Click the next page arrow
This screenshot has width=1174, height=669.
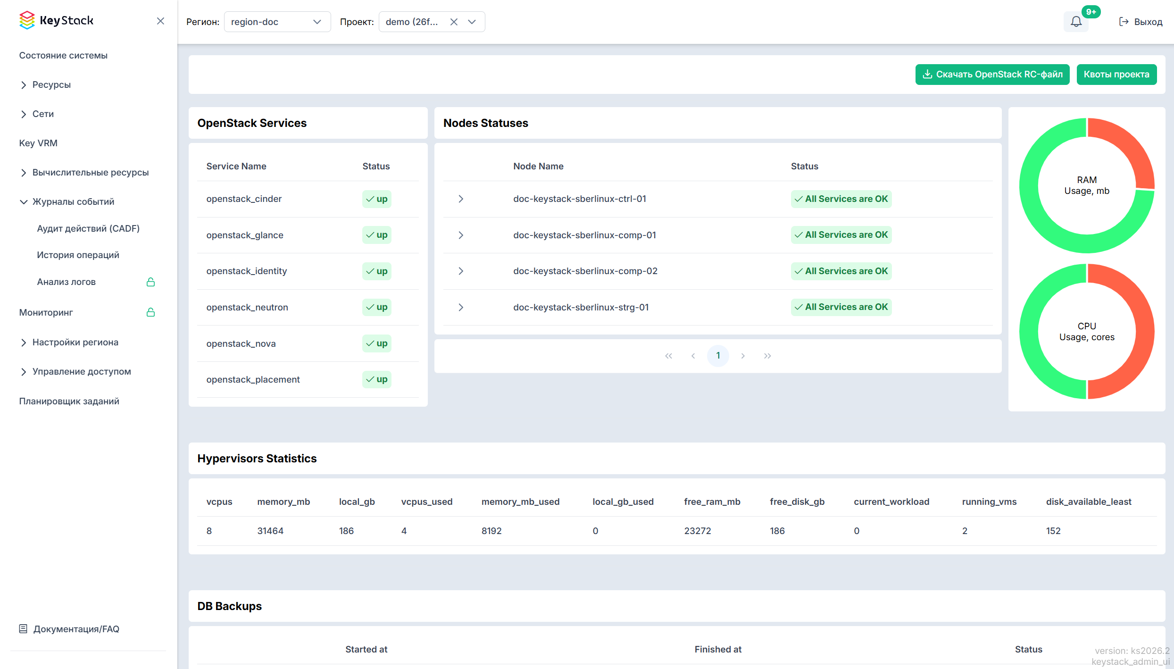click(x=743, y=356)
